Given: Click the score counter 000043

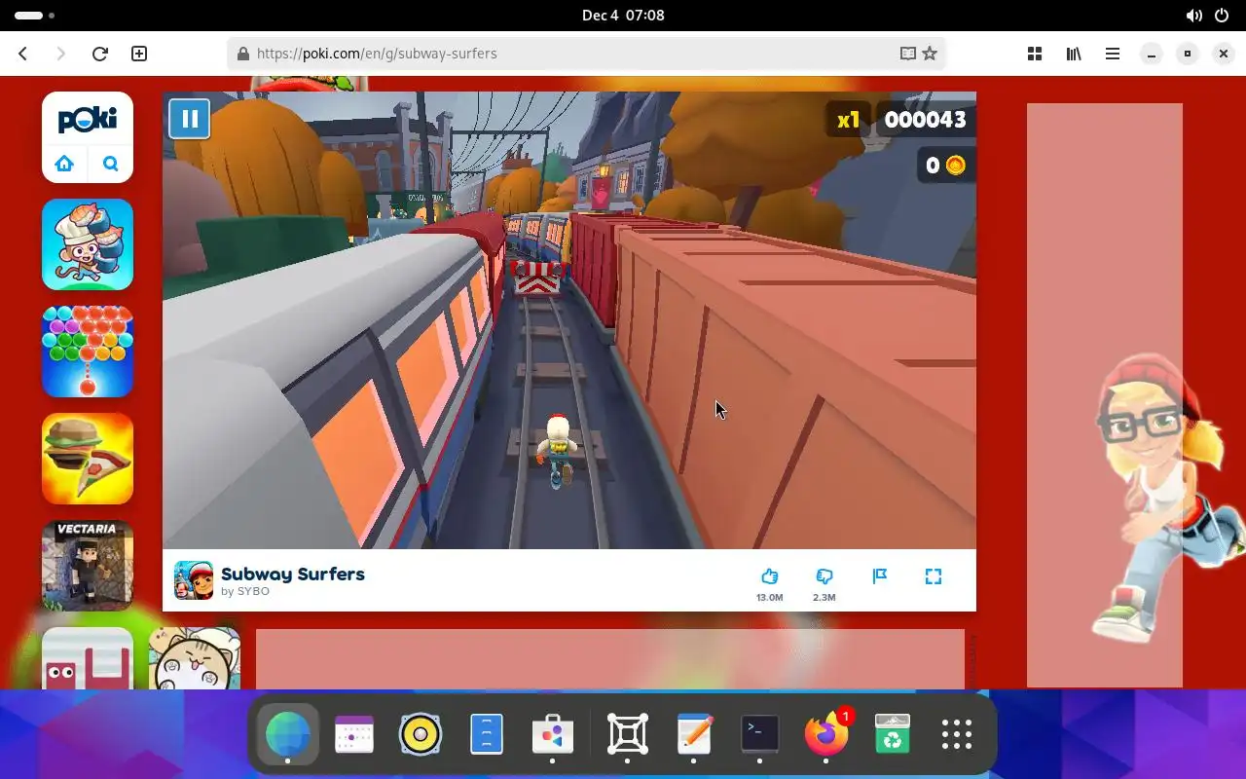Looking at the screenshot, I should pyautogui.click(x=925, y=120).
